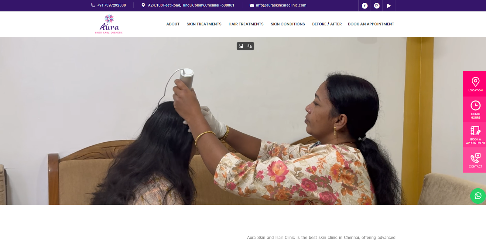
Task: Open the Contact sidebar icon
Action: (475, 160)
